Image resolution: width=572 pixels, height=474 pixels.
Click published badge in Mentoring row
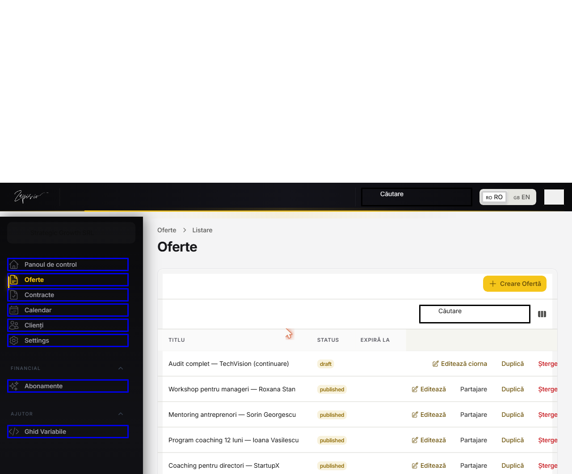(332, 415)
